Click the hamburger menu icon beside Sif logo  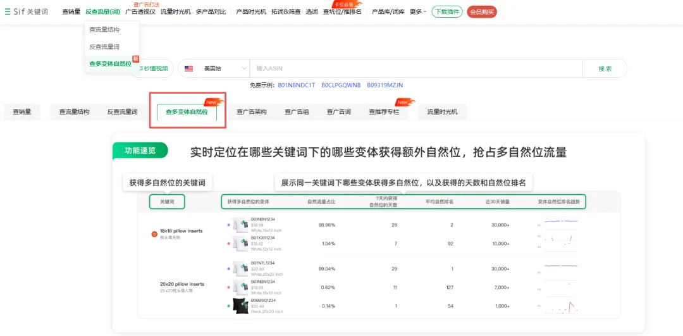tap(7, 11)
